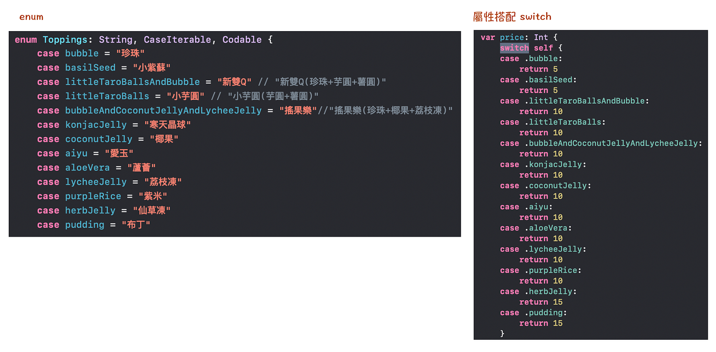Select the konjacJelly case text
The image size is (716, 352).
[96, 124]
